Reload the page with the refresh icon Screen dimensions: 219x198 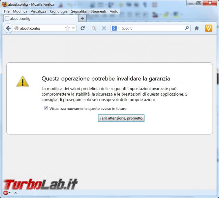tap(83, 28)
